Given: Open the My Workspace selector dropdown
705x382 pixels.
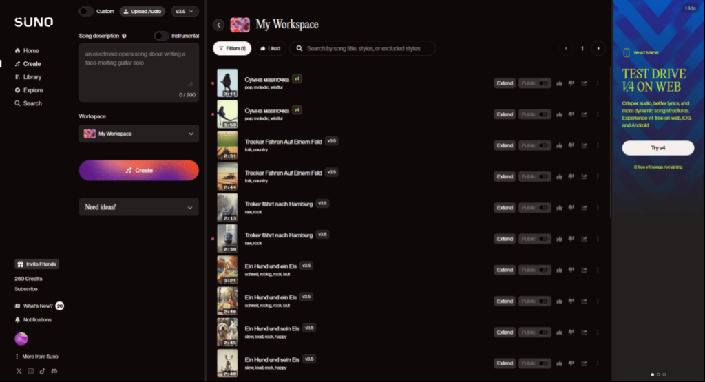Looking at the screenshot, I should tap(139, 134).
